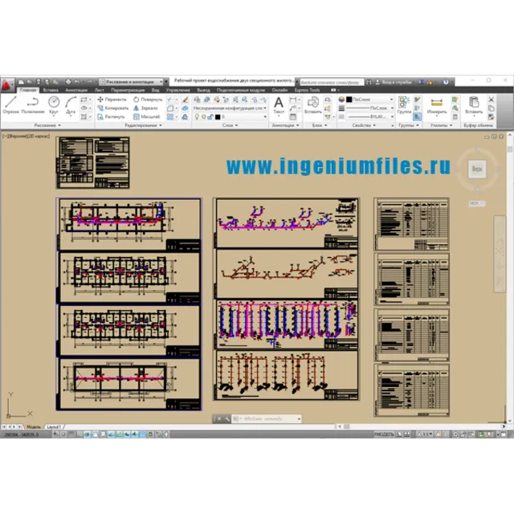Screen dimensions: 514x514
Task: Switch to the Express Tools ribbon tab
Action: (307, 90)
